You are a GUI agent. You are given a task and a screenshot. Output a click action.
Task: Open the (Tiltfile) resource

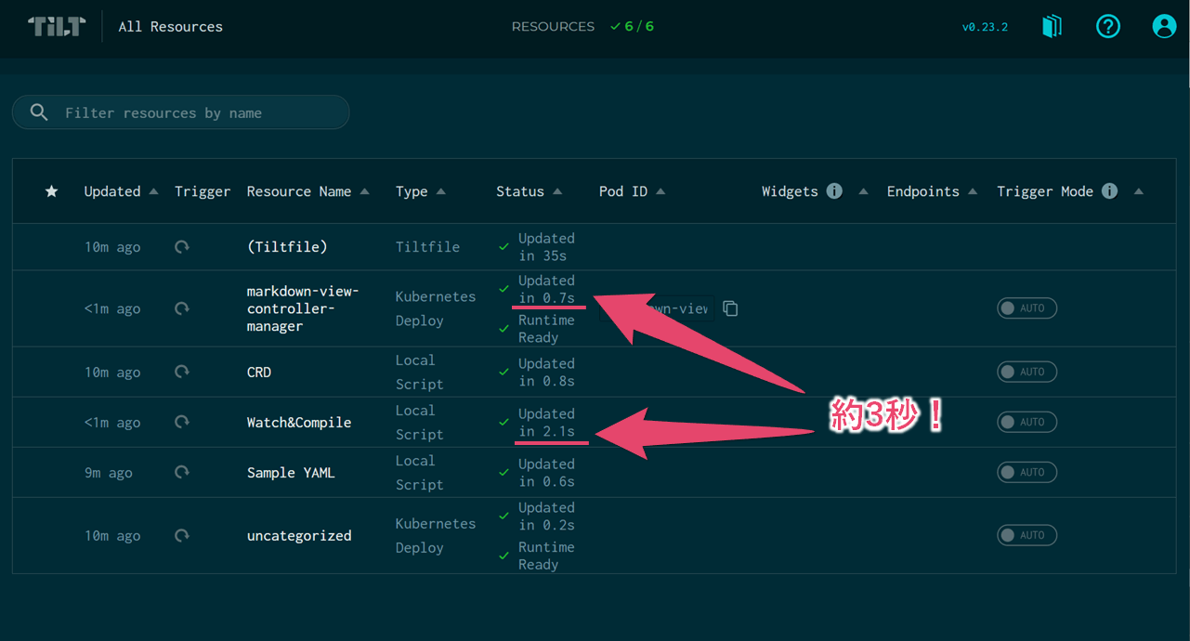(x=287, y=247)
